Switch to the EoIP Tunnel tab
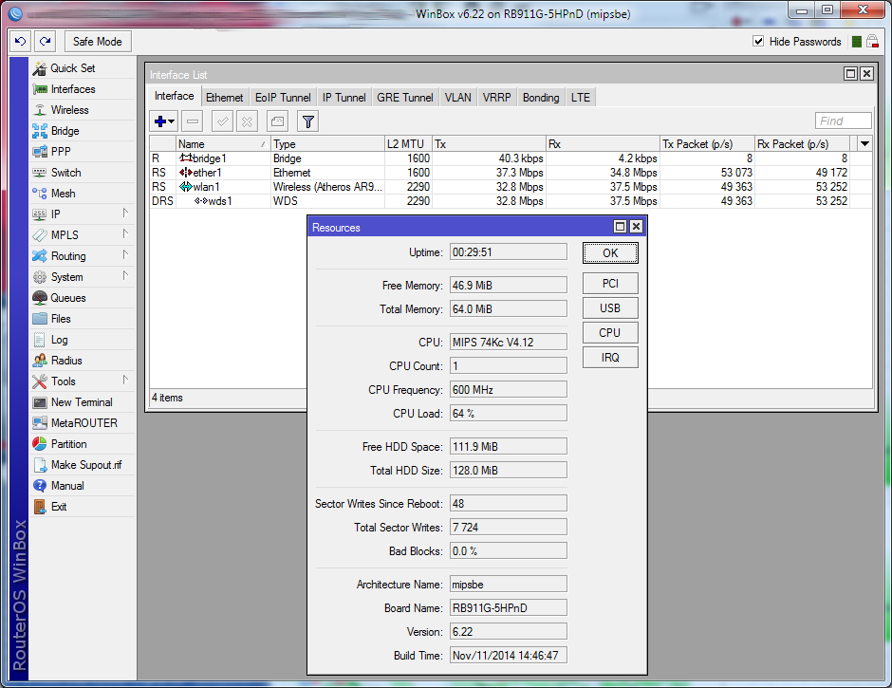892x688 pixels. 283,98
